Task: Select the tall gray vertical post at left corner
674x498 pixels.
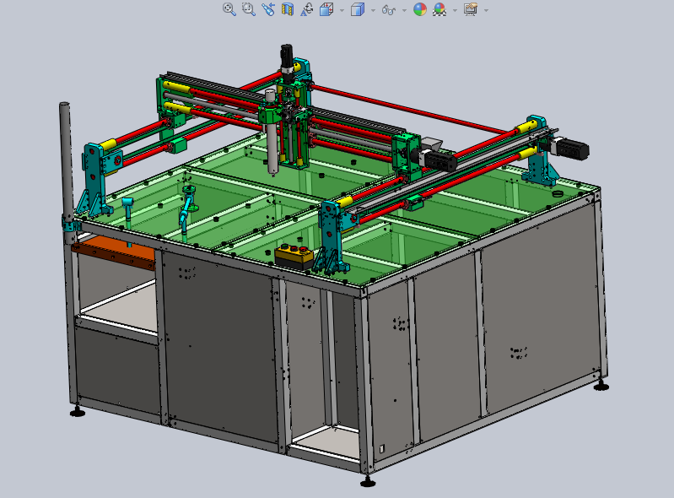Action: pyautogui.click(x=64, y=156)
